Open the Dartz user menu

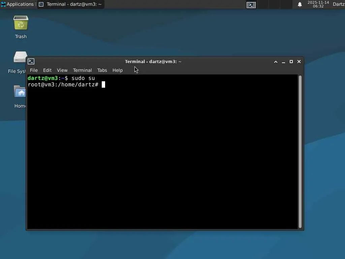pyautogui.click(x=339, y=4)
